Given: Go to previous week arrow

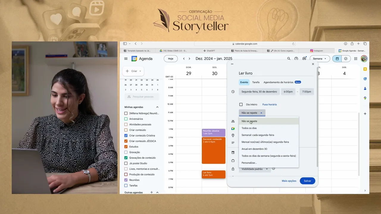Looking at the screenshot, I should [x=184, y=59].
